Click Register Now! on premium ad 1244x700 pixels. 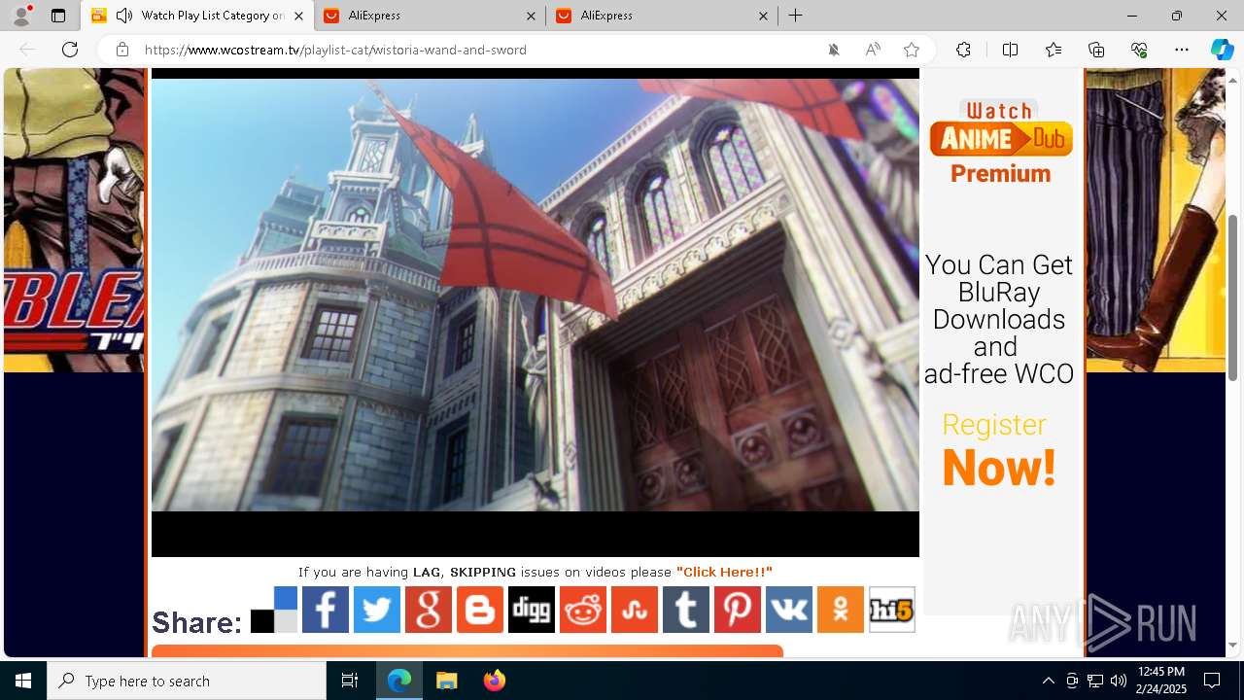pos(998,452)
